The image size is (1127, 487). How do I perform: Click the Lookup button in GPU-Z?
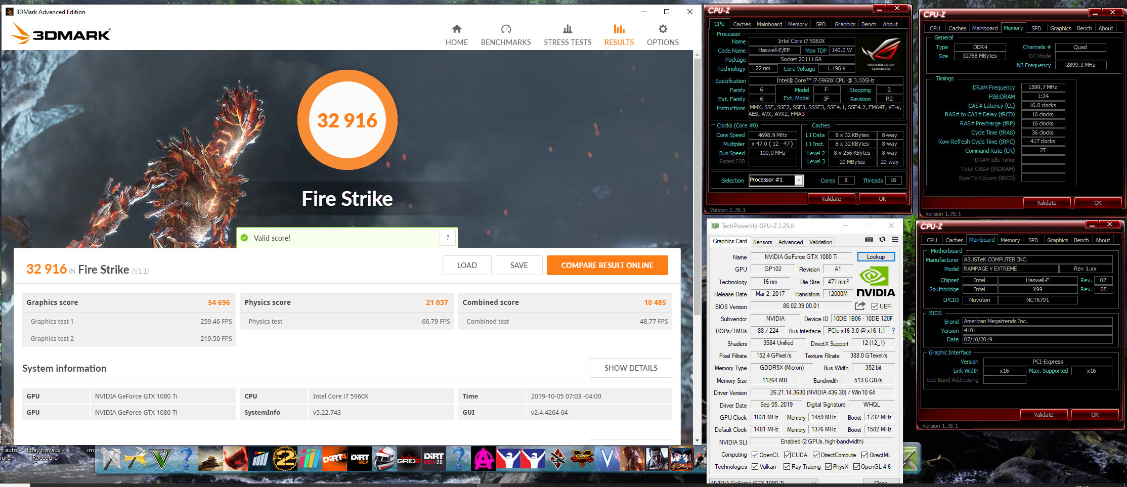(x=876, y=257)
